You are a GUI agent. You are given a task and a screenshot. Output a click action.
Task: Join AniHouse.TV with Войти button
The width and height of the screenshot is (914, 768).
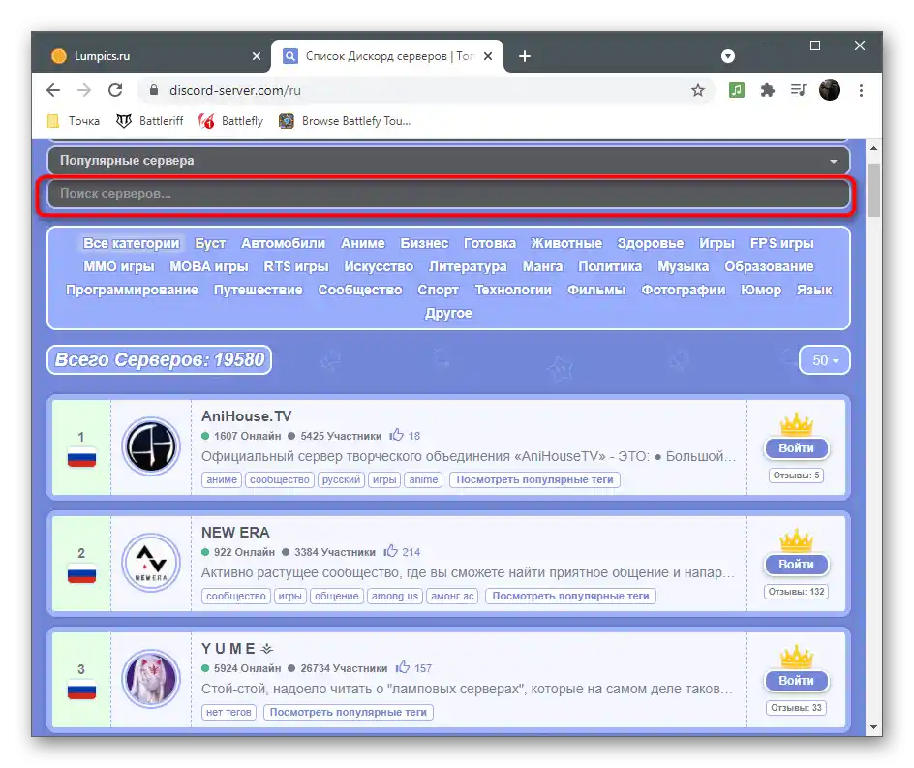pos(796,448)
